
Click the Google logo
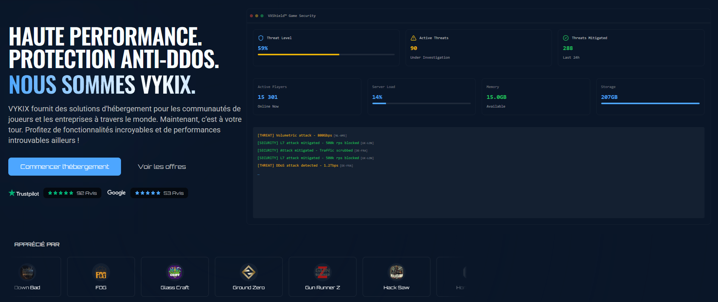[x=116, y=193]
